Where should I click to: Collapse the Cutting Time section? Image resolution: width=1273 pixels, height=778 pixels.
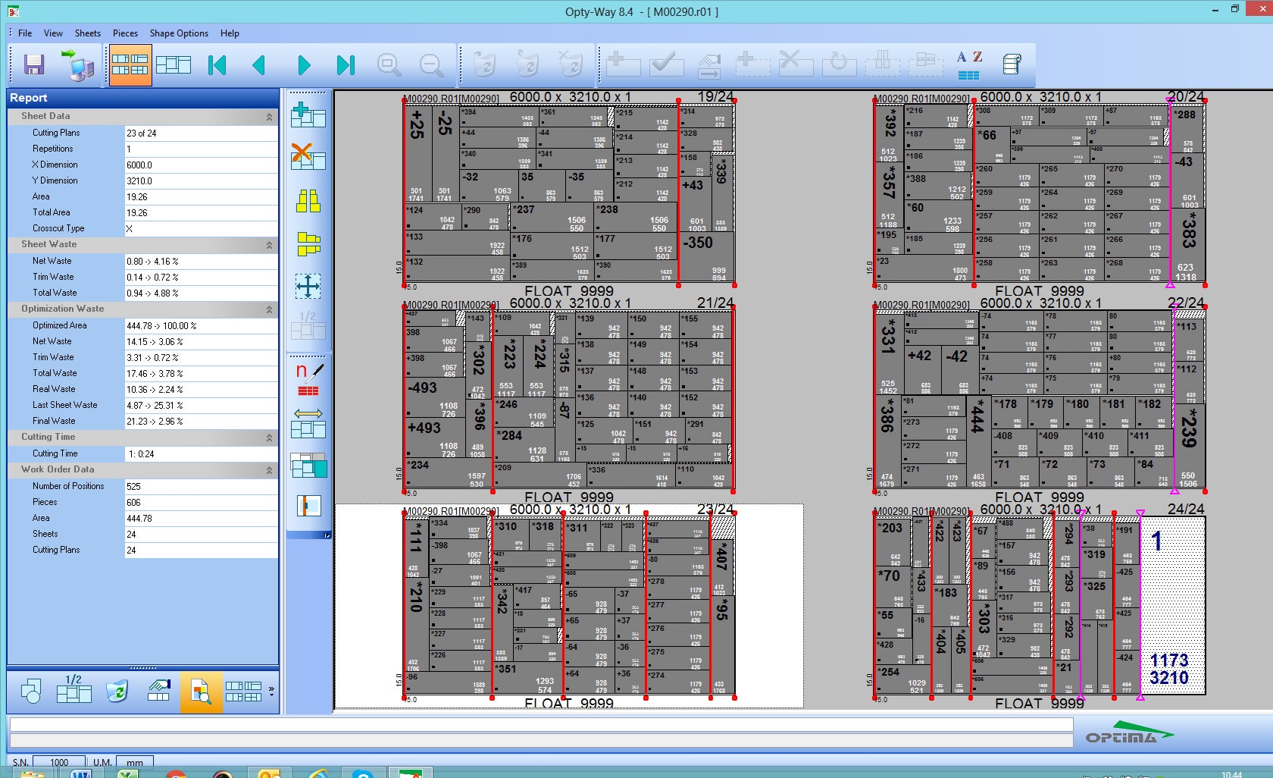click(269, 438)
